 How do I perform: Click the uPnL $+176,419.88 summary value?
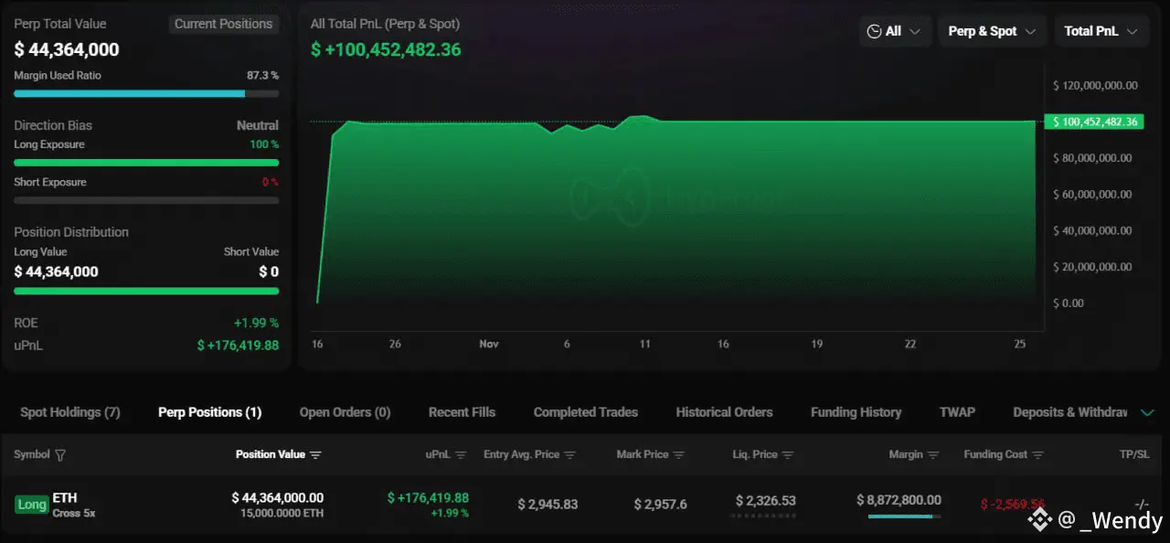tap(238, 346)
